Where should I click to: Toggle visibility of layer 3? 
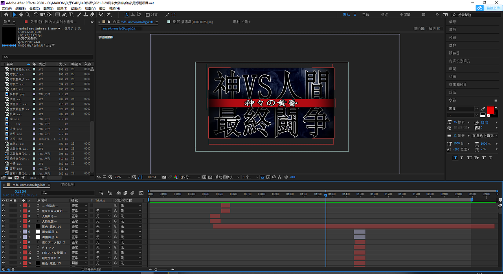pos(3,216)
